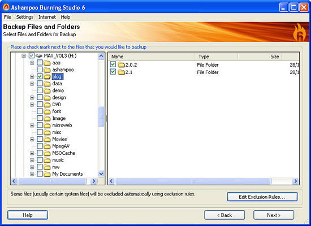This screenshot has width=311, height=226.
Task: Go to the Next step
Action: (274, 215)
